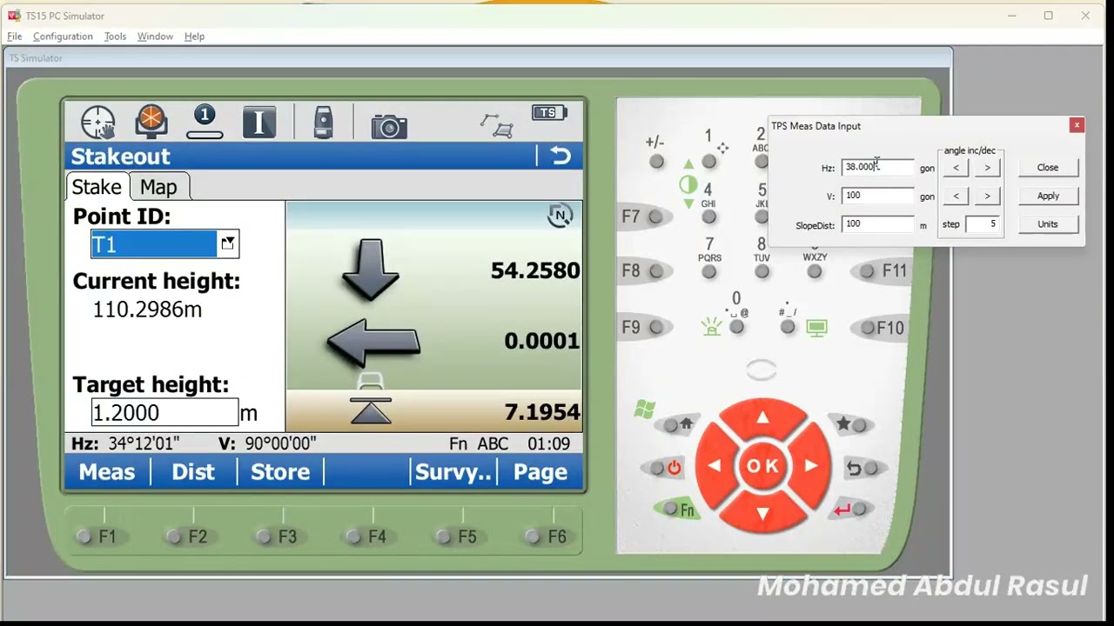Increase Hz angle with the > button

987,167
